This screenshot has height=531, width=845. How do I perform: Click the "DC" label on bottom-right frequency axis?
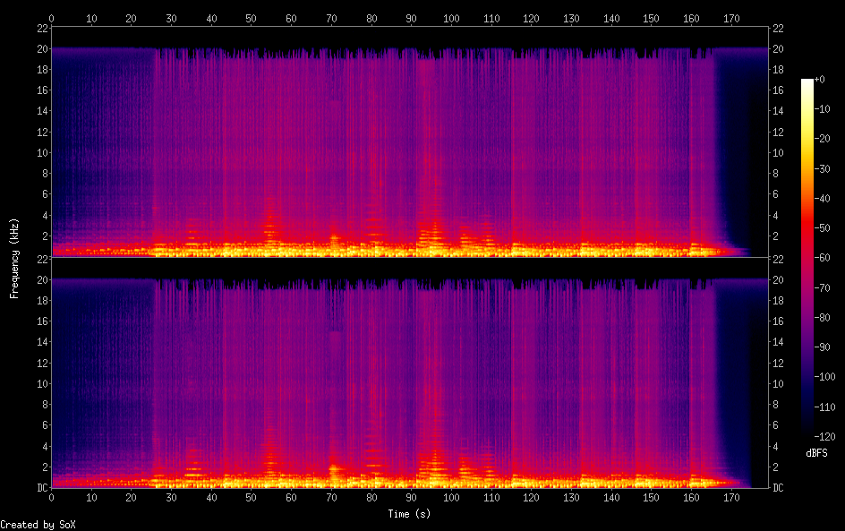click(779, 488)
